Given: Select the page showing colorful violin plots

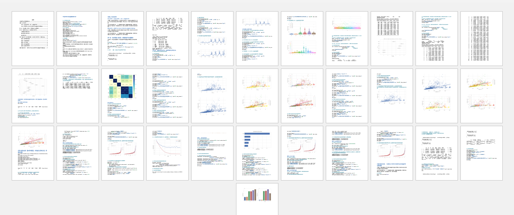Looking at the screenshot, I should [x=302, y=39].
